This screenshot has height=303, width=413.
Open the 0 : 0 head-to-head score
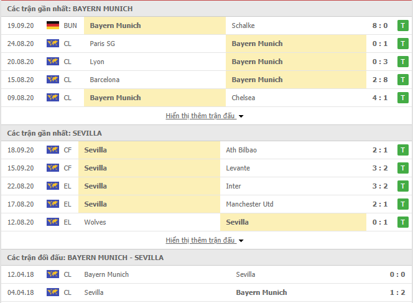tap(397, 274)
